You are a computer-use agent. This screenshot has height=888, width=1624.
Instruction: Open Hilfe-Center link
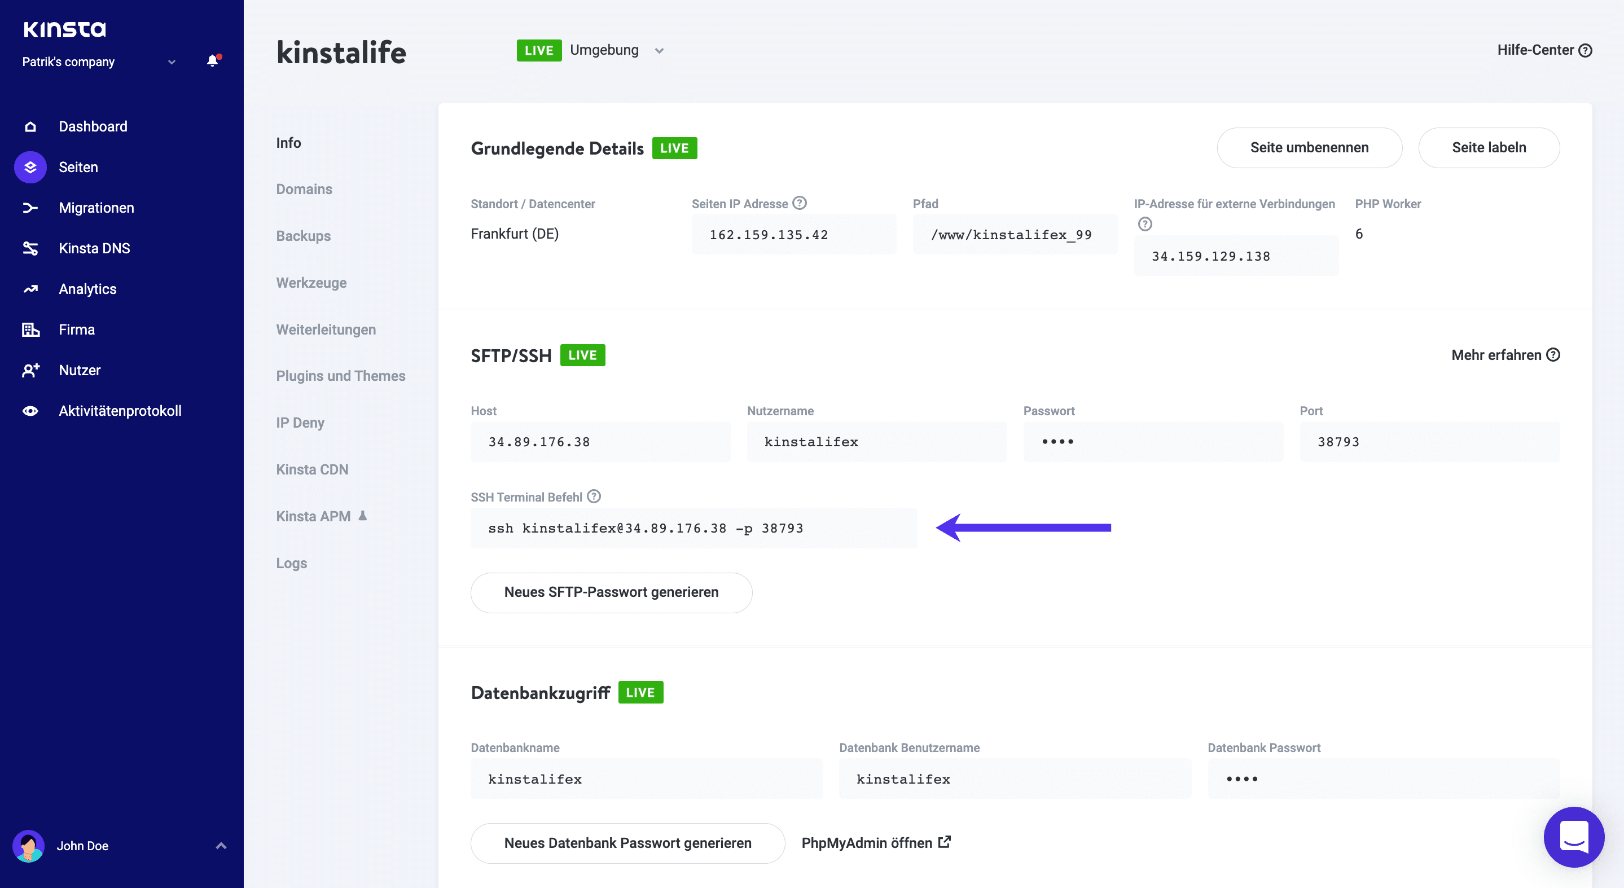[x=1544, y=50]
